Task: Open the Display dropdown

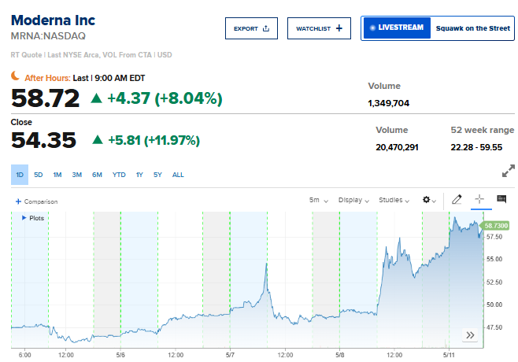Action: pos(353,200)
